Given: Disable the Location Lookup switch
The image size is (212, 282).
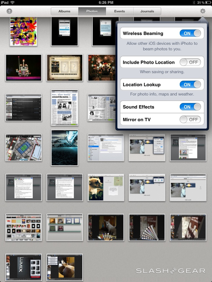Looking at the screenshot, I should pos(190,85).
